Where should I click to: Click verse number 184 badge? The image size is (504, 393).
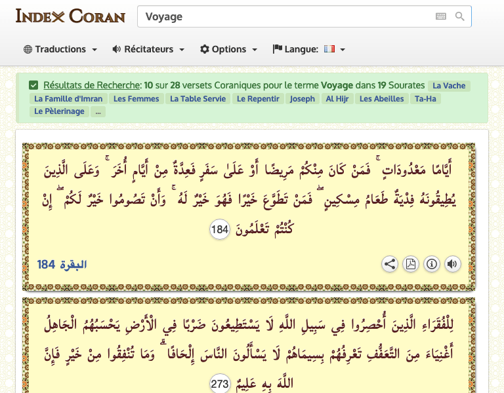point(220,229)
